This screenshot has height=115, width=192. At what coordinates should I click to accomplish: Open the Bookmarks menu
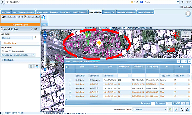[186, 7]
